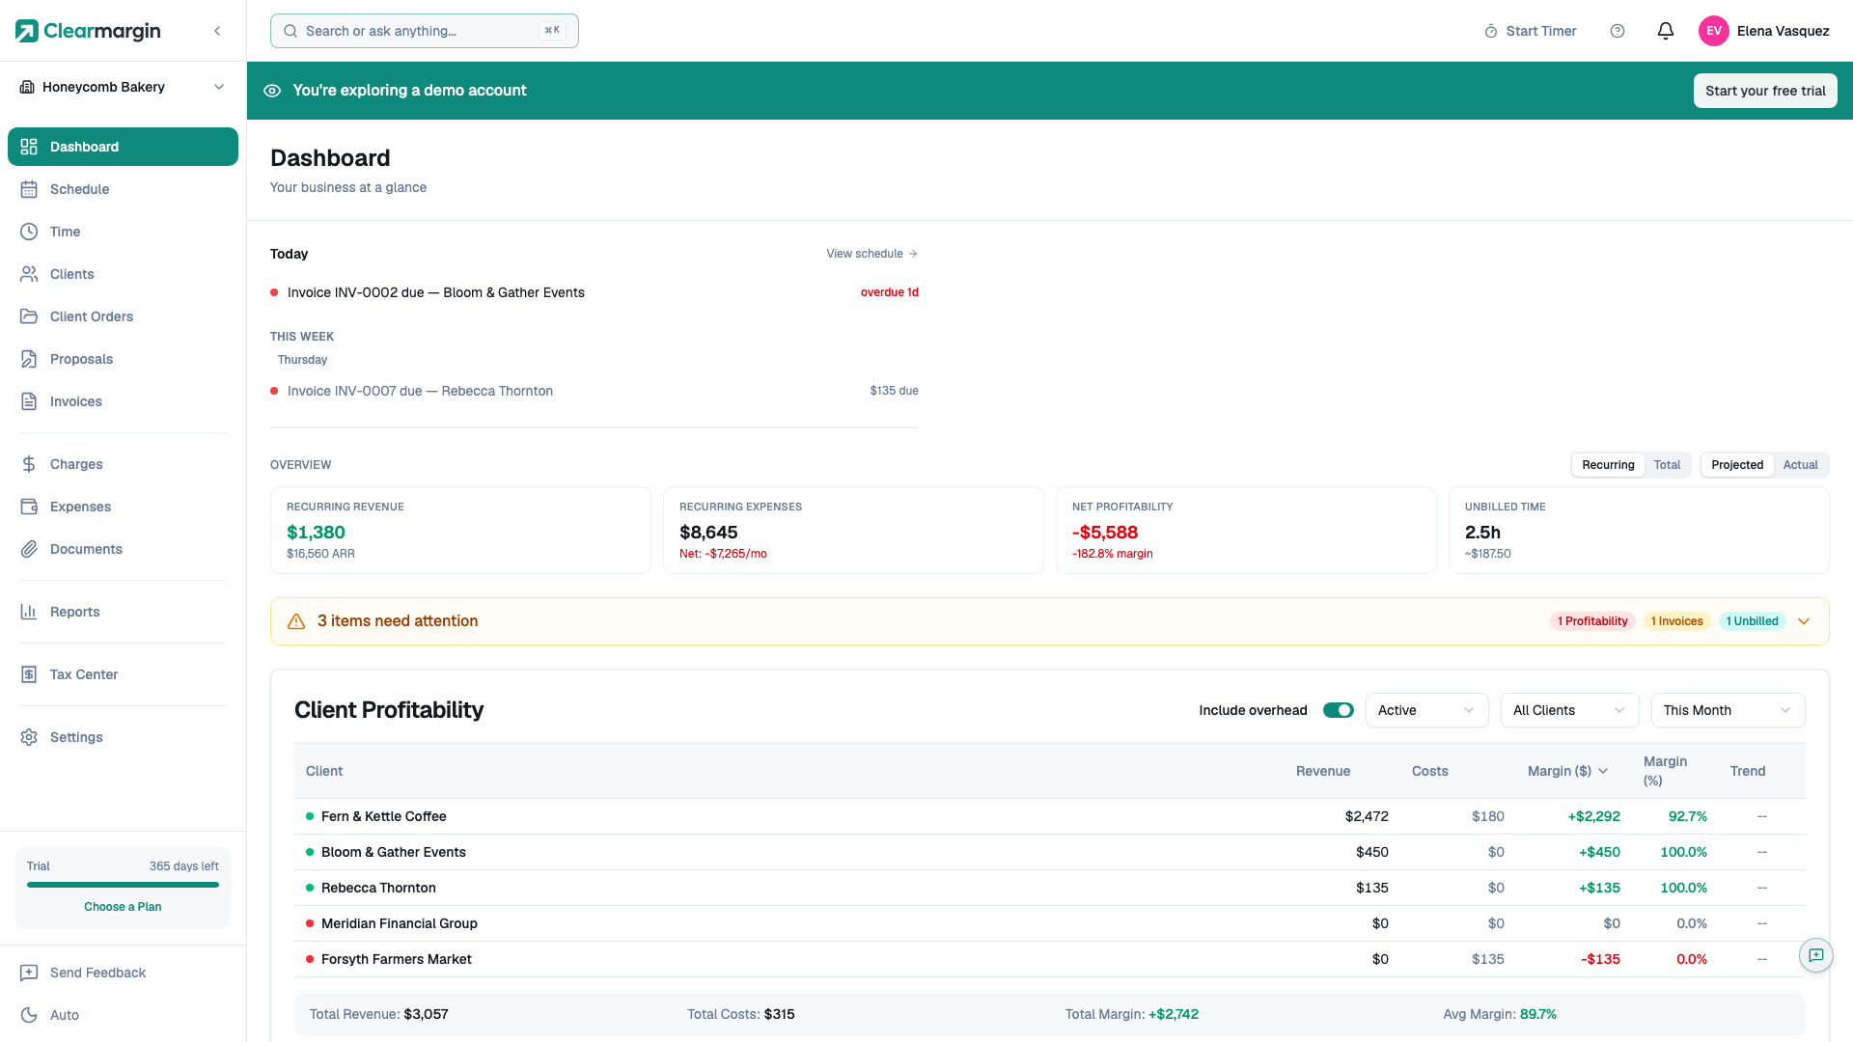Open the Honeycomb Bakery workspace dropdown
The height and width of the screenshot is (1042, 1853).
pos(123,87)
